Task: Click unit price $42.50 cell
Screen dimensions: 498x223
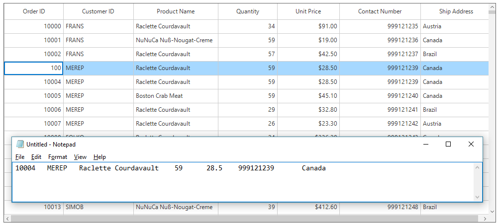Action: (x=308, y=54)
